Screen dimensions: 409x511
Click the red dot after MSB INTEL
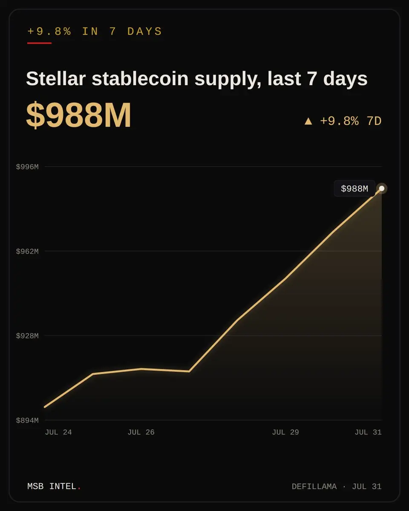pyautogui.click(x=79, y=488)
